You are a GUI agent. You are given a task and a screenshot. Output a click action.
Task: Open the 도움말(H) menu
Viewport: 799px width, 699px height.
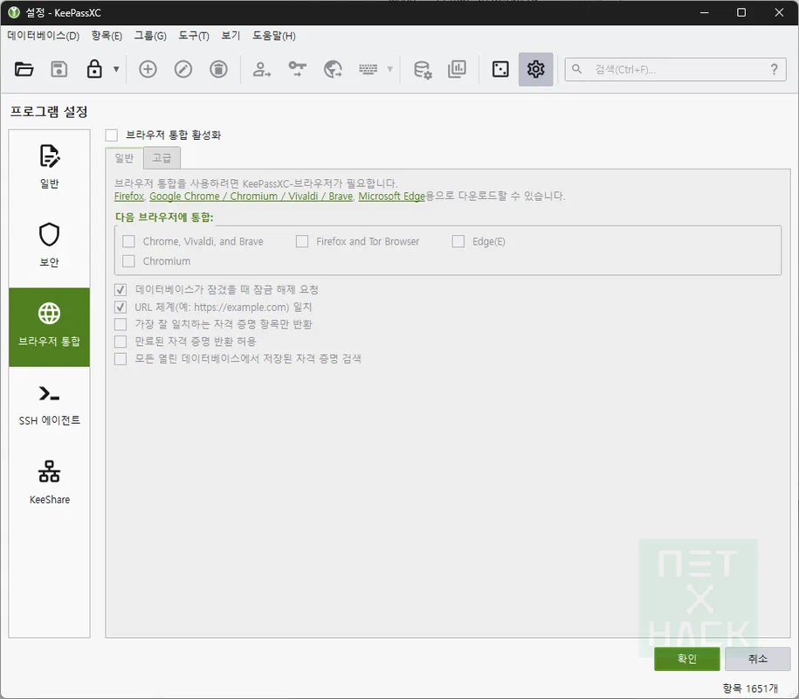tap(273, 36)
